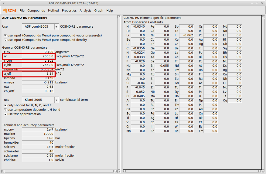266x174 pixels.
Task: Edit the a_eff parameter value
Action: [x=38, y=74]
